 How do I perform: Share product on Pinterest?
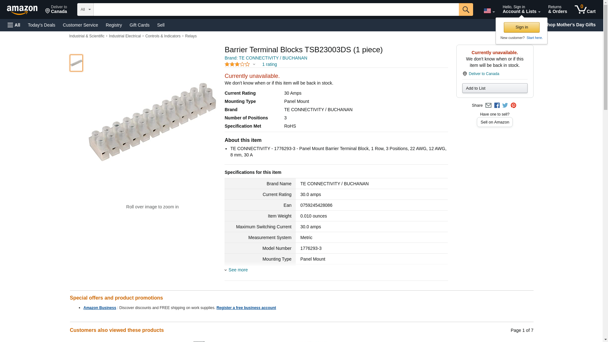(x=513, y=105)
